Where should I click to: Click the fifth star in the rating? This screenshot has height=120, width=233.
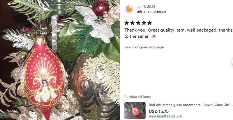tap(149, 23)
